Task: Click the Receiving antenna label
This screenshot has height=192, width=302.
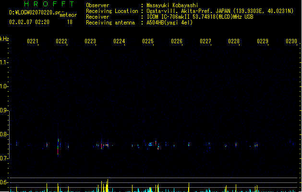Action: coord(110,23)
